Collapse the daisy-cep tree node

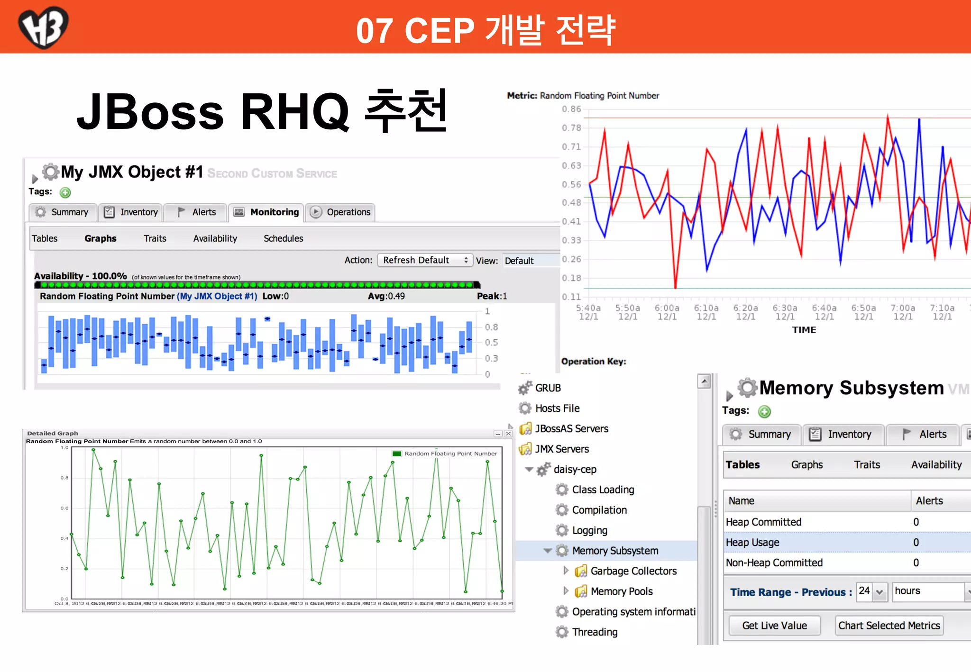[529, 469]
